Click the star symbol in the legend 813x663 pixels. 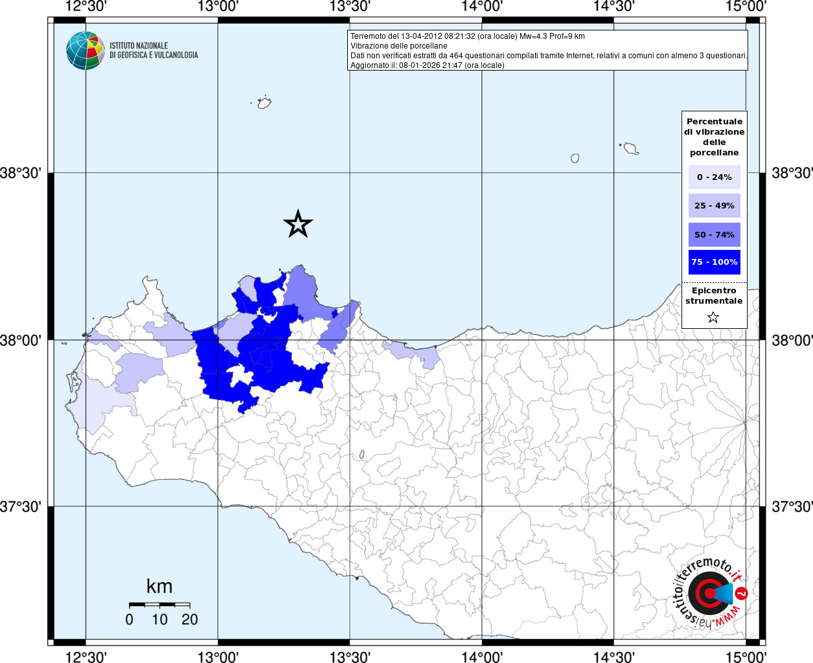[x=713, y=317]
